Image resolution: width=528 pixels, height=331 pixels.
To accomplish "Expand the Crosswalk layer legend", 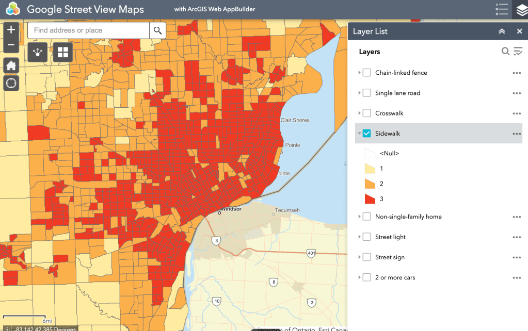I will coord(359,113).
